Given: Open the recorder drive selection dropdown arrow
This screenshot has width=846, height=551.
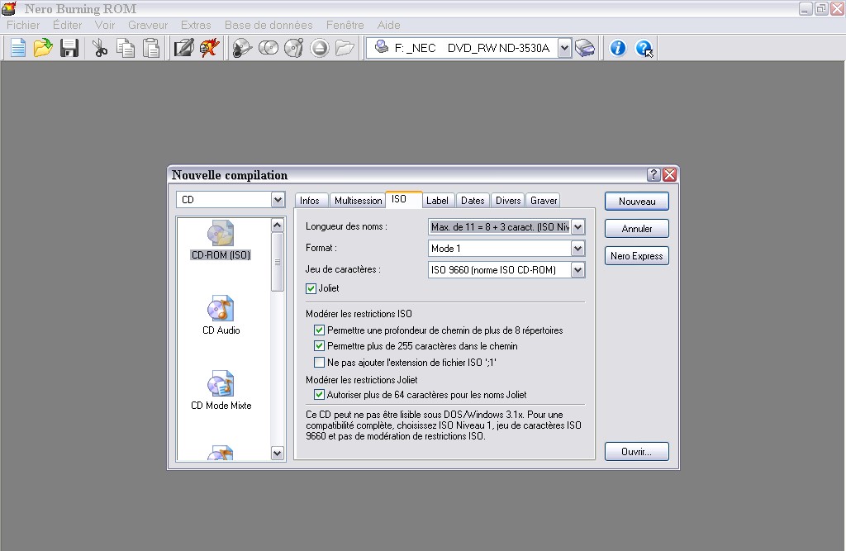Looking at the screenshot, I should [564, 48].
